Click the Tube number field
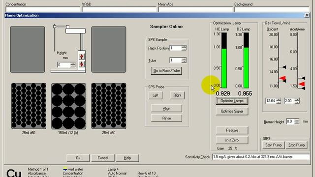This screenshot has width=315, height=177. tap(175, 60)
